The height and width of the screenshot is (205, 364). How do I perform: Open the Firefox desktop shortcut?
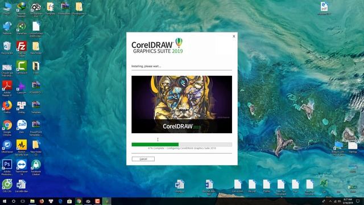7,107
